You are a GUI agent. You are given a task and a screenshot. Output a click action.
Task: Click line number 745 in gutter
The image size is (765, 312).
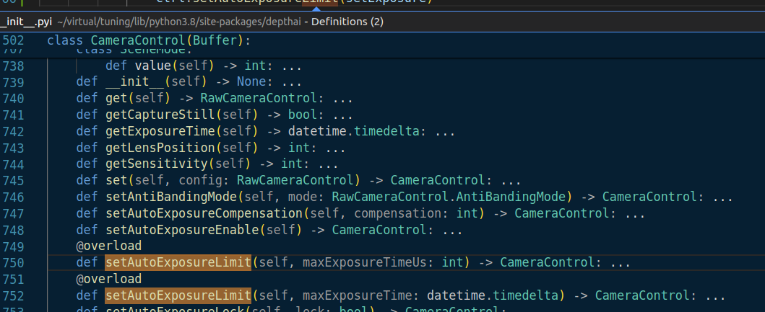(x=13, y=180)
